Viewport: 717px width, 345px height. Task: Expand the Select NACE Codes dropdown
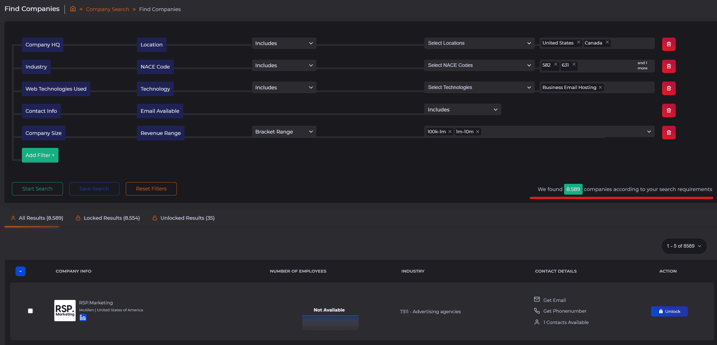click(479, 65)
